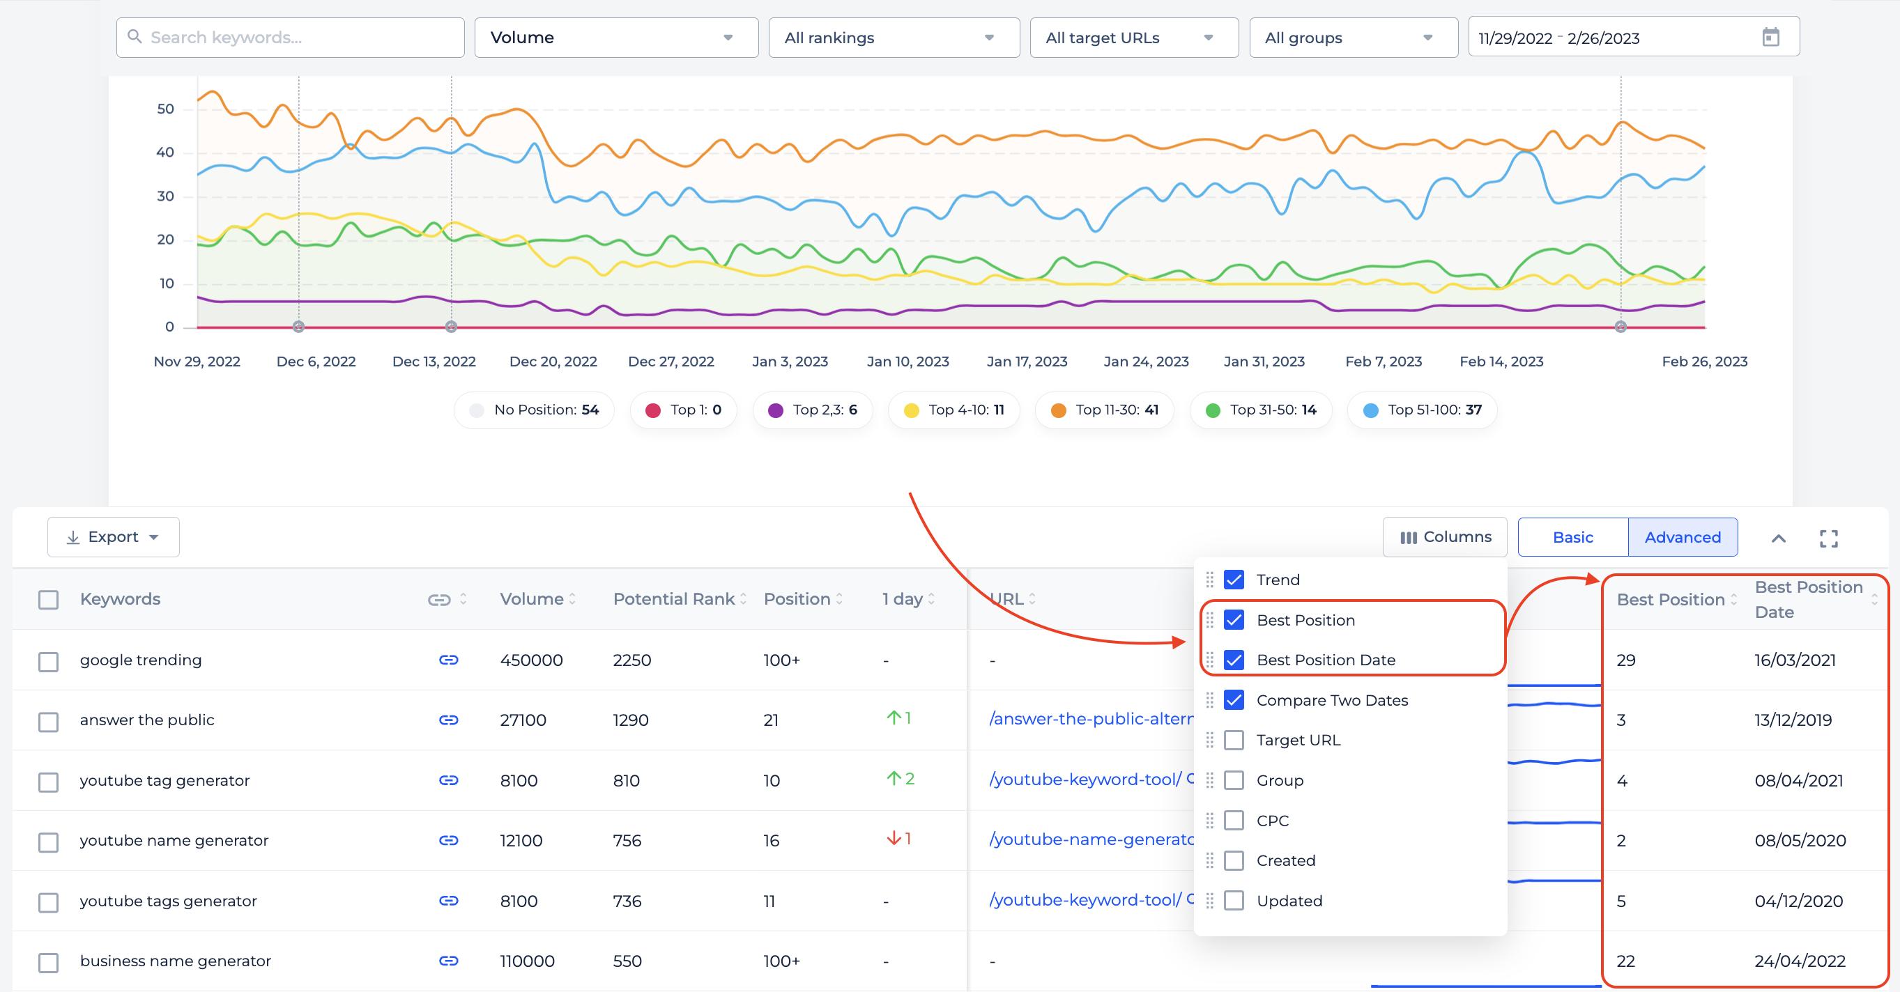Viewport: 1900px width, 992px height.
Task: Click link icon for answer the public row
Action: click(448, 720)
